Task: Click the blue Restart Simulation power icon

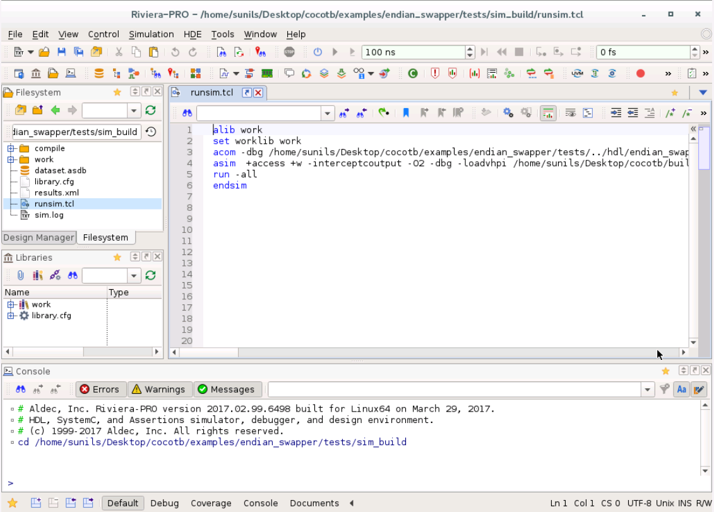Action: 318,52
